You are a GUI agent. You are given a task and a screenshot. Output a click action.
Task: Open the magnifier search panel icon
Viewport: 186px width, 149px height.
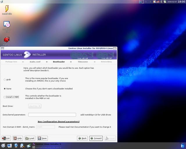pyautogui.click(x=22, y=146)
